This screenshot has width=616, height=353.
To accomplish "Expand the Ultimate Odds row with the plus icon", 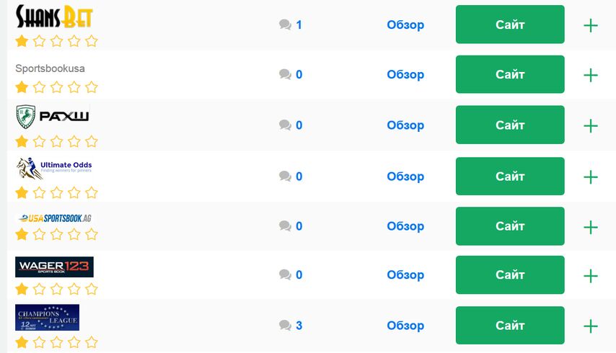I will pyautogui.click(x=591, y=177).
